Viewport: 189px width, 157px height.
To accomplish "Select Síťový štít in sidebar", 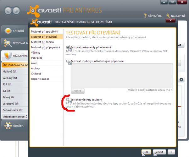I will point(15,97).
